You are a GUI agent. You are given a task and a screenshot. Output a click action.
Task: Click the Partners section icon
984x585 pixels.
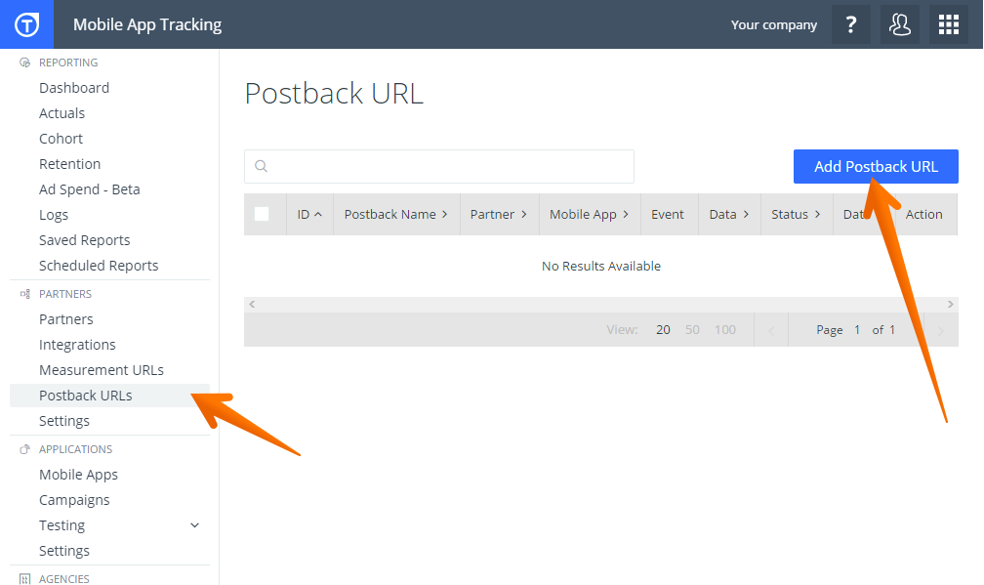tap(24, 294)
